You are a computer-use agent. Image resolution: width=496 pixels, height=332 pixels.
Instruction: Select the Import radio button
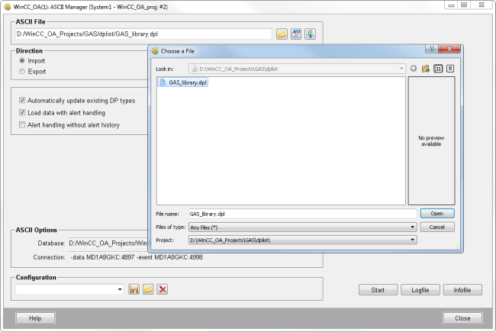pos(22,60)
